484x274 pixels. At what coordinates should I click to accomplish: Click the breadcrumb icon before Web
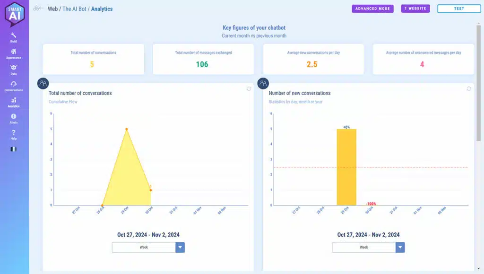[x=38, y=9]
